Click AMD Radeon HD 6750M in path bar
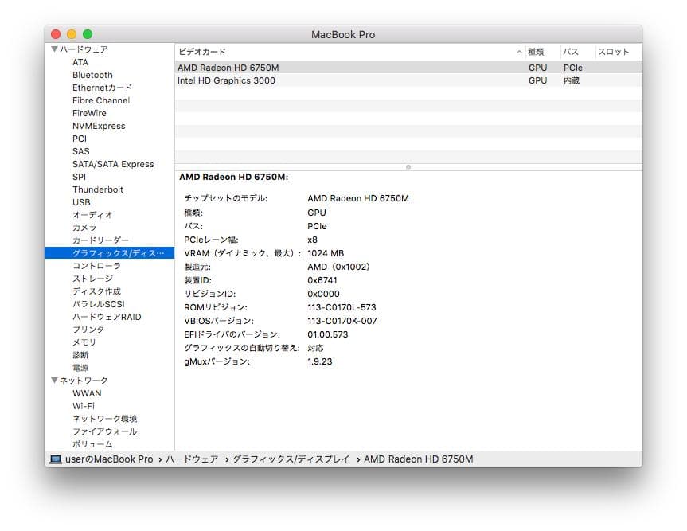The image size is (687, 531). pyautogui.click(x=419, y=459)
